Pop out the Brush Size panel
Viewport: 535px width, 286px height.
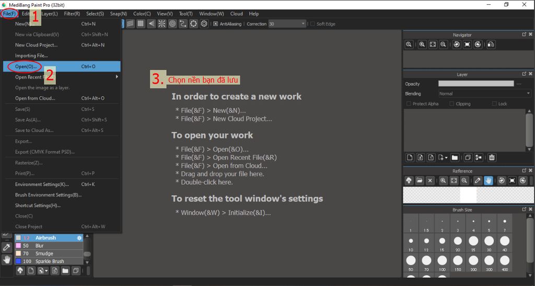coord(524,209)
